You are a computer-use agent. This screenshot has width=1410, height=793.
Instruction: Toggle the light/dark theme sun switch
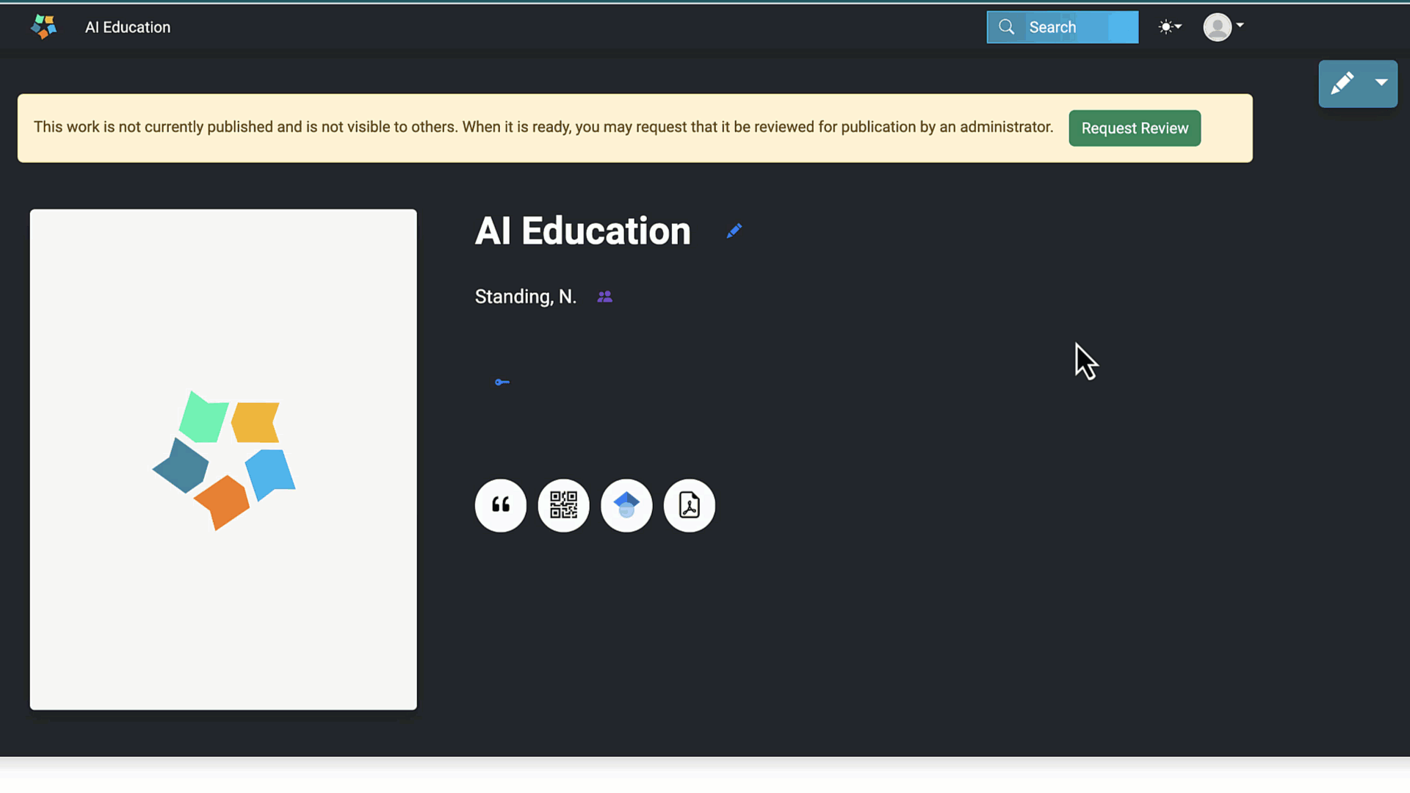(1169, 27)
